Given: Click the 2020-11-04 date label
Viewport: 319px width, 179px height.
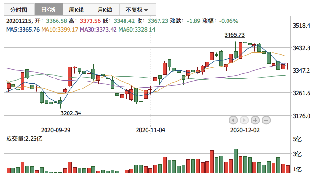Looking at the screenshot, I should [150, 130].
